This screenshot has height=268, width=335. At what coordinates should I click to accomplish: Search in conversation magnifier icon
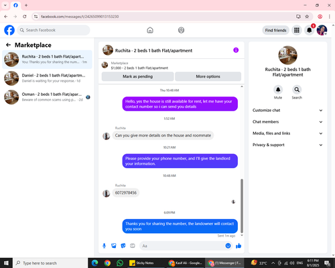tap(297, 90)
